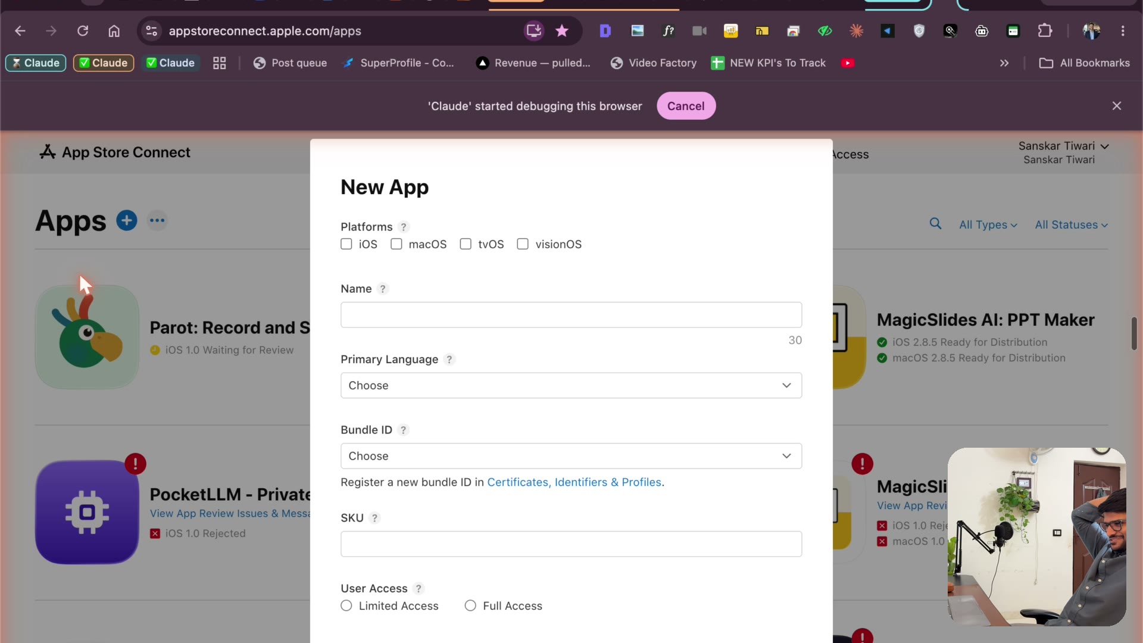
Task: Select the Full Access radio button
Action: point(470,605)
